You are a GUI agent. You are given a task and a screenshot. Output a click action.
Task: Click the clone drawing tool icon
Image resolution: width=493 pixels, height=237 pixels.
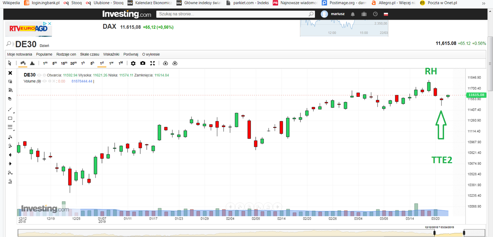pyautogui.click(x=10, y=99)
